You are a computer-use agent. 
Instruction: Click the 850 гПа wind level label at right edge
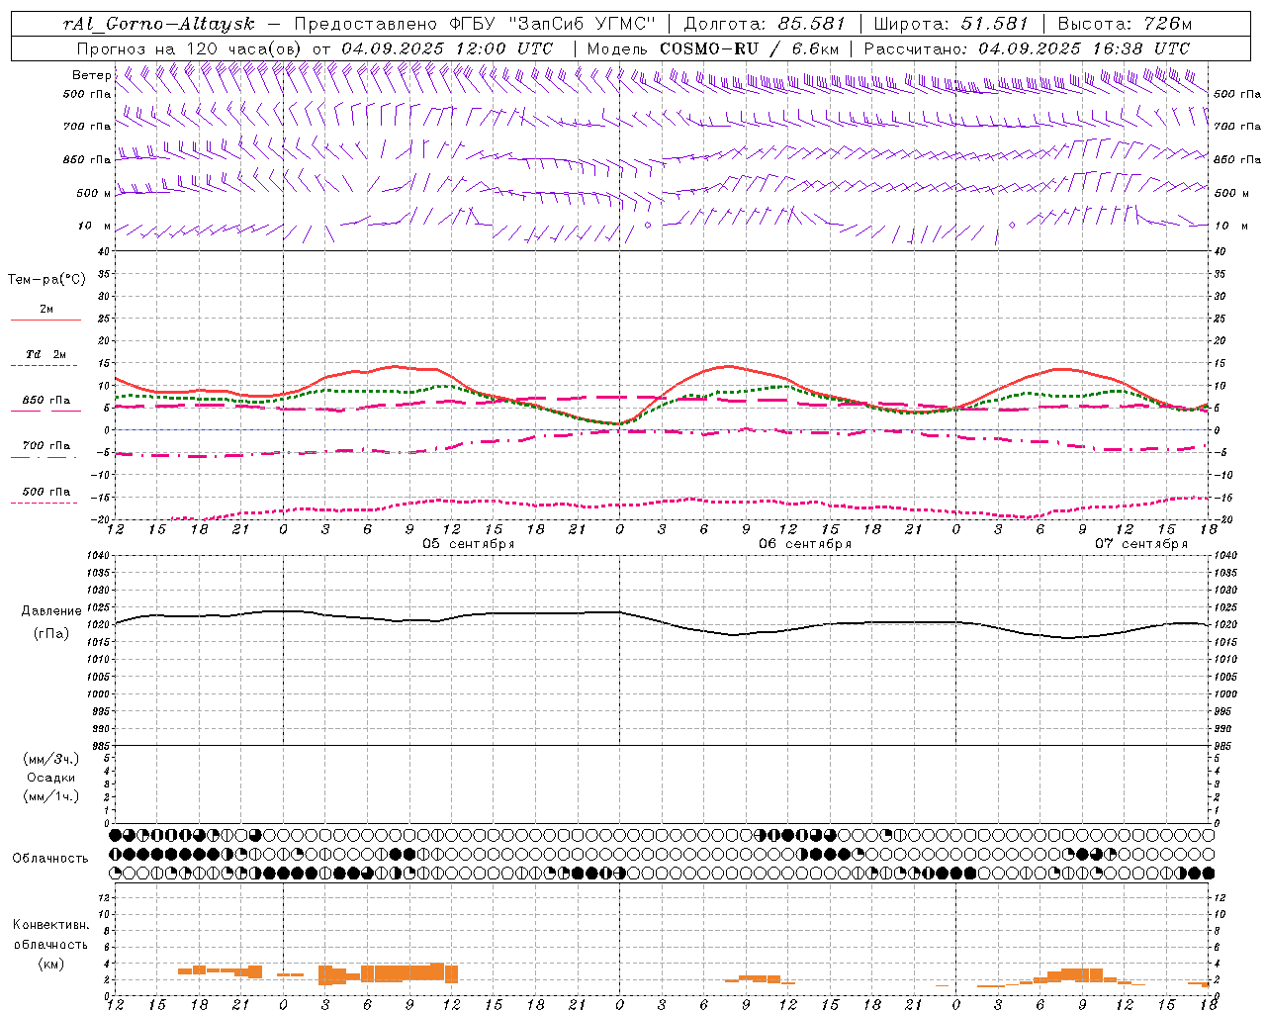[x=1237, y=159]
